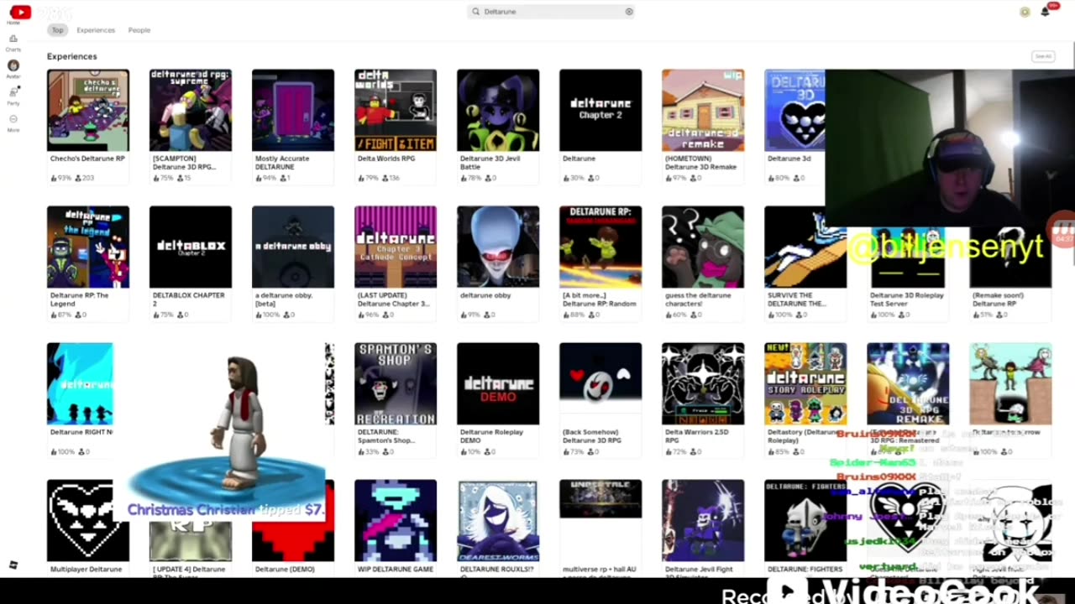Open Deltarune RP: The Legend thumbnail
The height and width of the screenshot is (604, 1075).
(88, 247)
